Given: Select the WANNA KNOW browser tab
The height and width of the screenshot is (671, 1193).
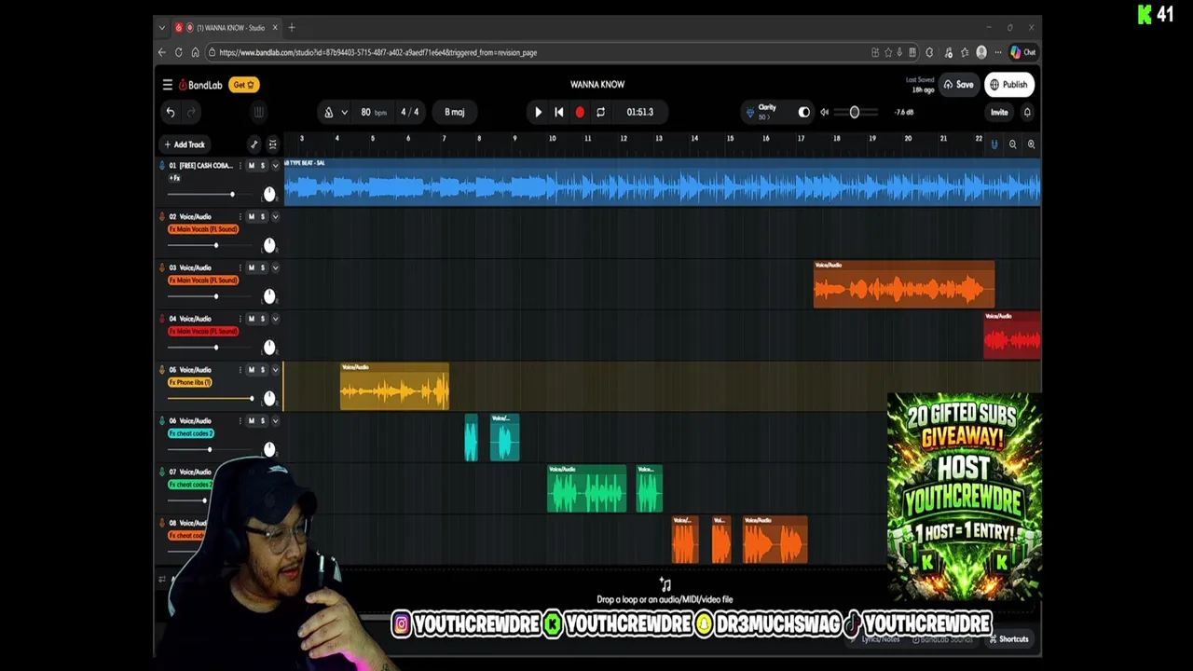Looking at the screenshot, I should [226, 28].
